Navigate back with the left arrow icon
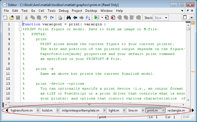The height and width of the screenshot is (122, 197). coord(75,18)
